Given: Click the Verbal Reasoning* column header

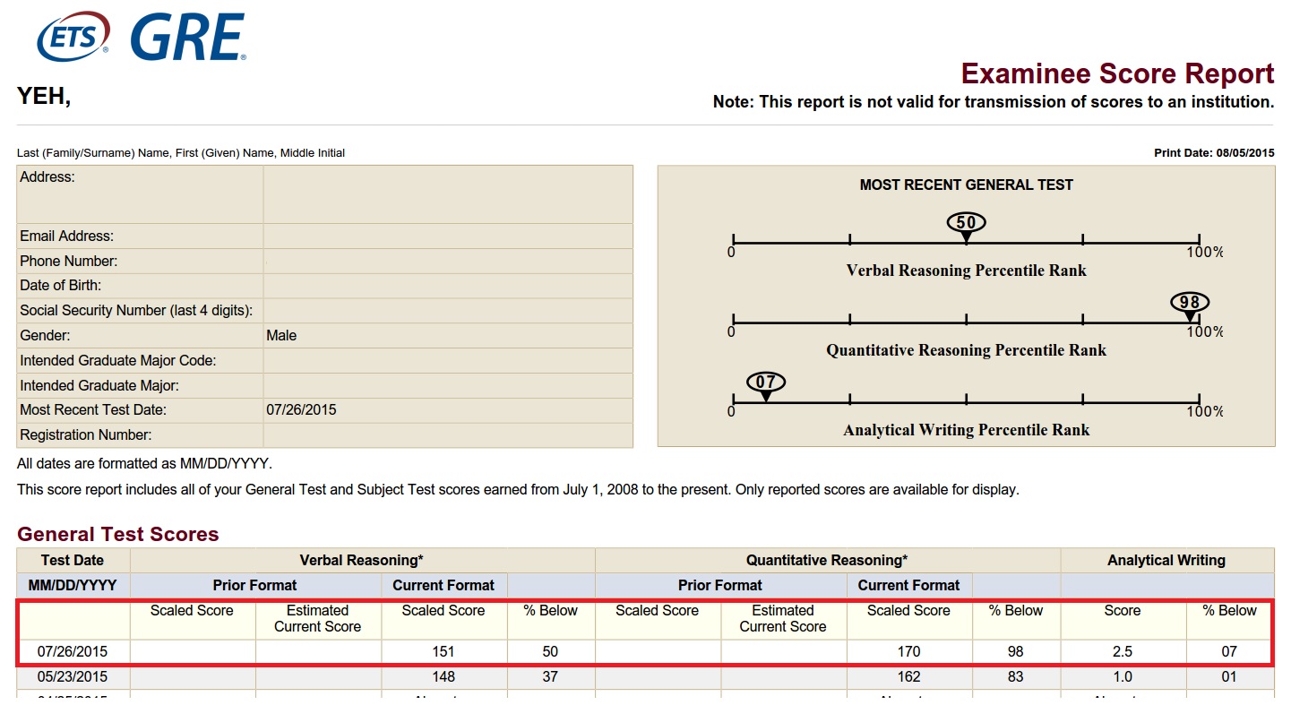Looking at the screenshot, I should (x=362, y=561).
